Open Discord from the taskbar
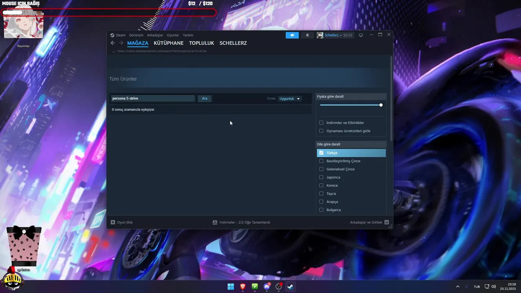 [x=267, y=286]
